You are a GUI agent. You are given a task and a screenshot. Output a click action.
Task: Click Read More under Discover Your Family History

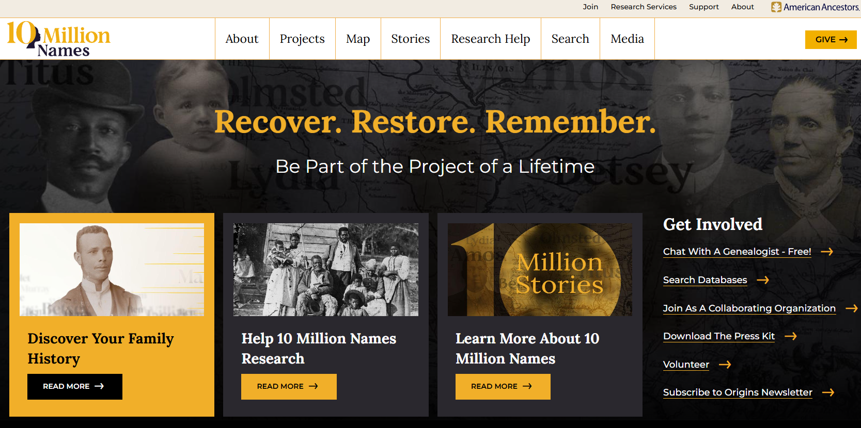pos(75,387)
